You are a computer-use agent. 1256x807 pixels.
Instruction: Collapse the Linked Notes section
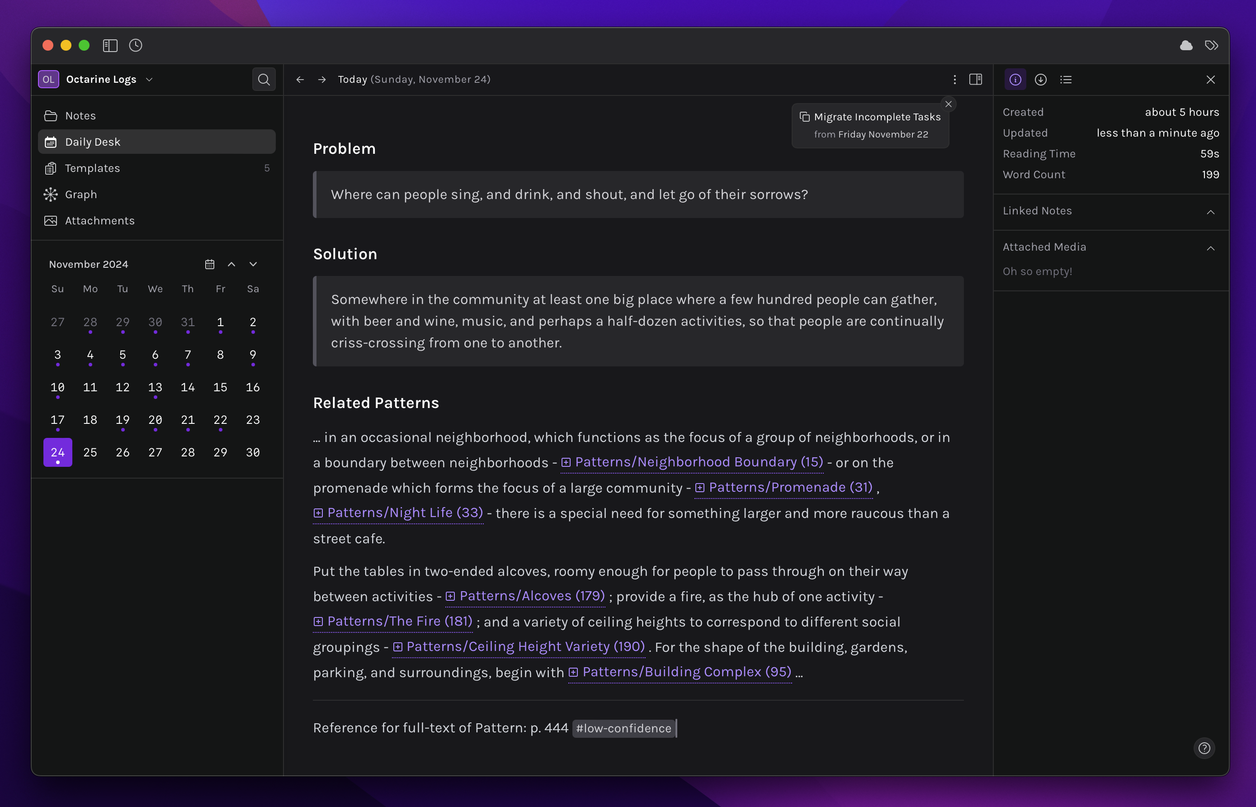coord(1210,212)
